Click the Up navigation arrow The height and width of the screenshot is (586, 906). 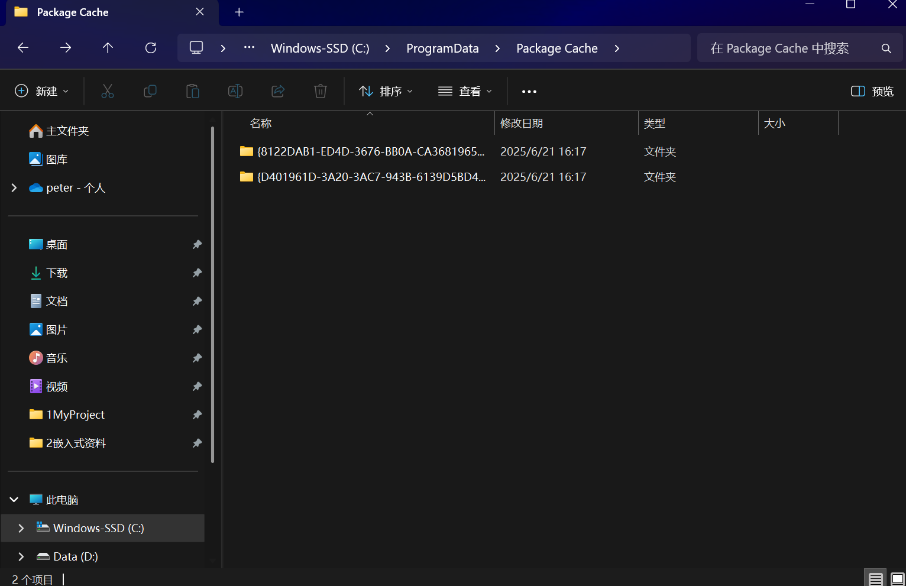(108, 48)
